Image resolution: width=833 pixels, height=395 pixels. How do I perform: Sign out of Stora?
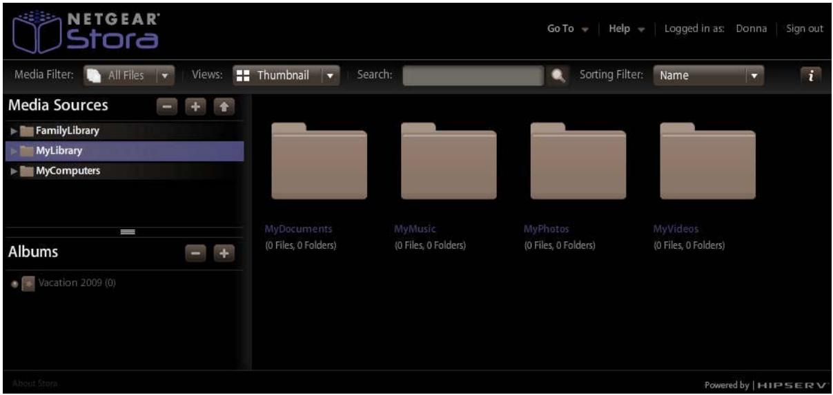(805, 29)
